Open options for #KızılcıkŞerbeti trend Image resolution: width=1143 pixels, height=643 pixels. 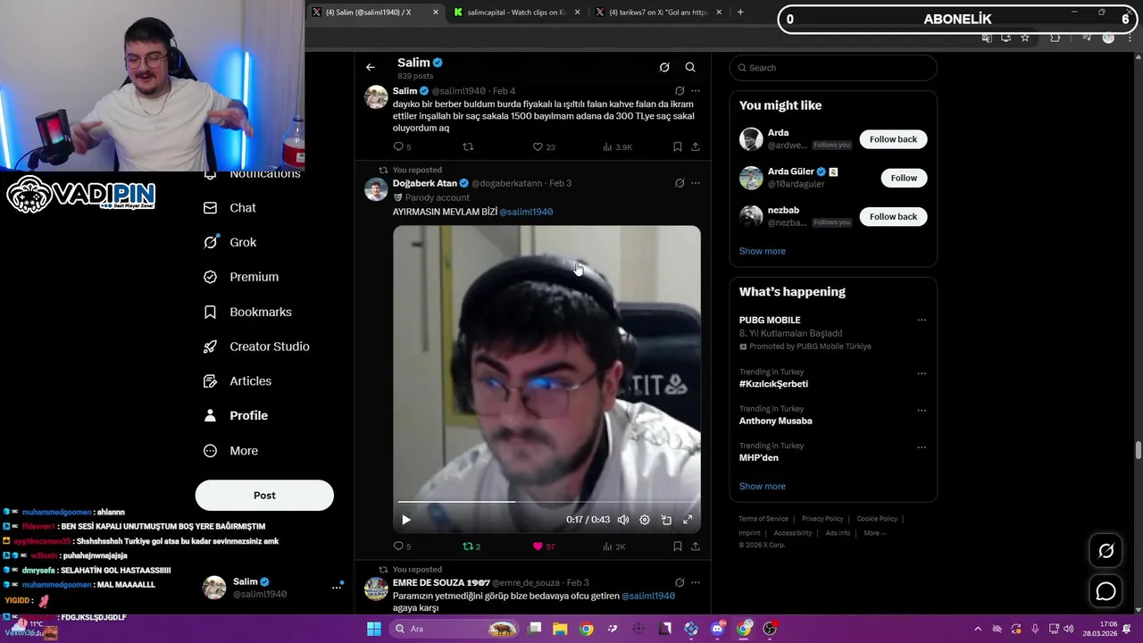click(x=922, y=373)
